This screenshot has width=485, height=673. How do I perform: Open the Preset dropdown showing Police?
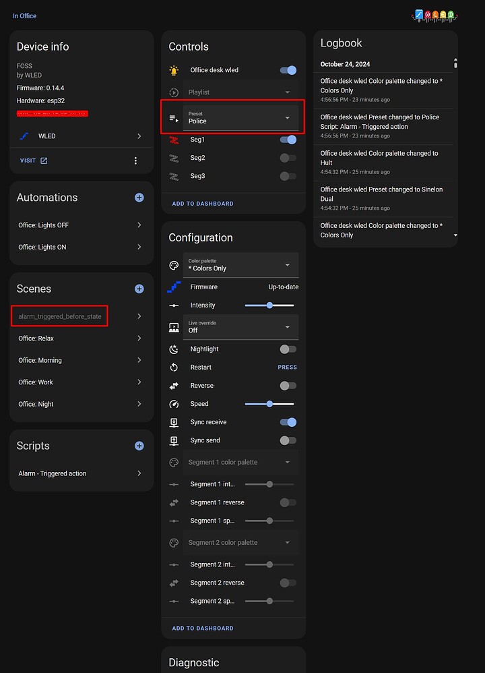240,118
